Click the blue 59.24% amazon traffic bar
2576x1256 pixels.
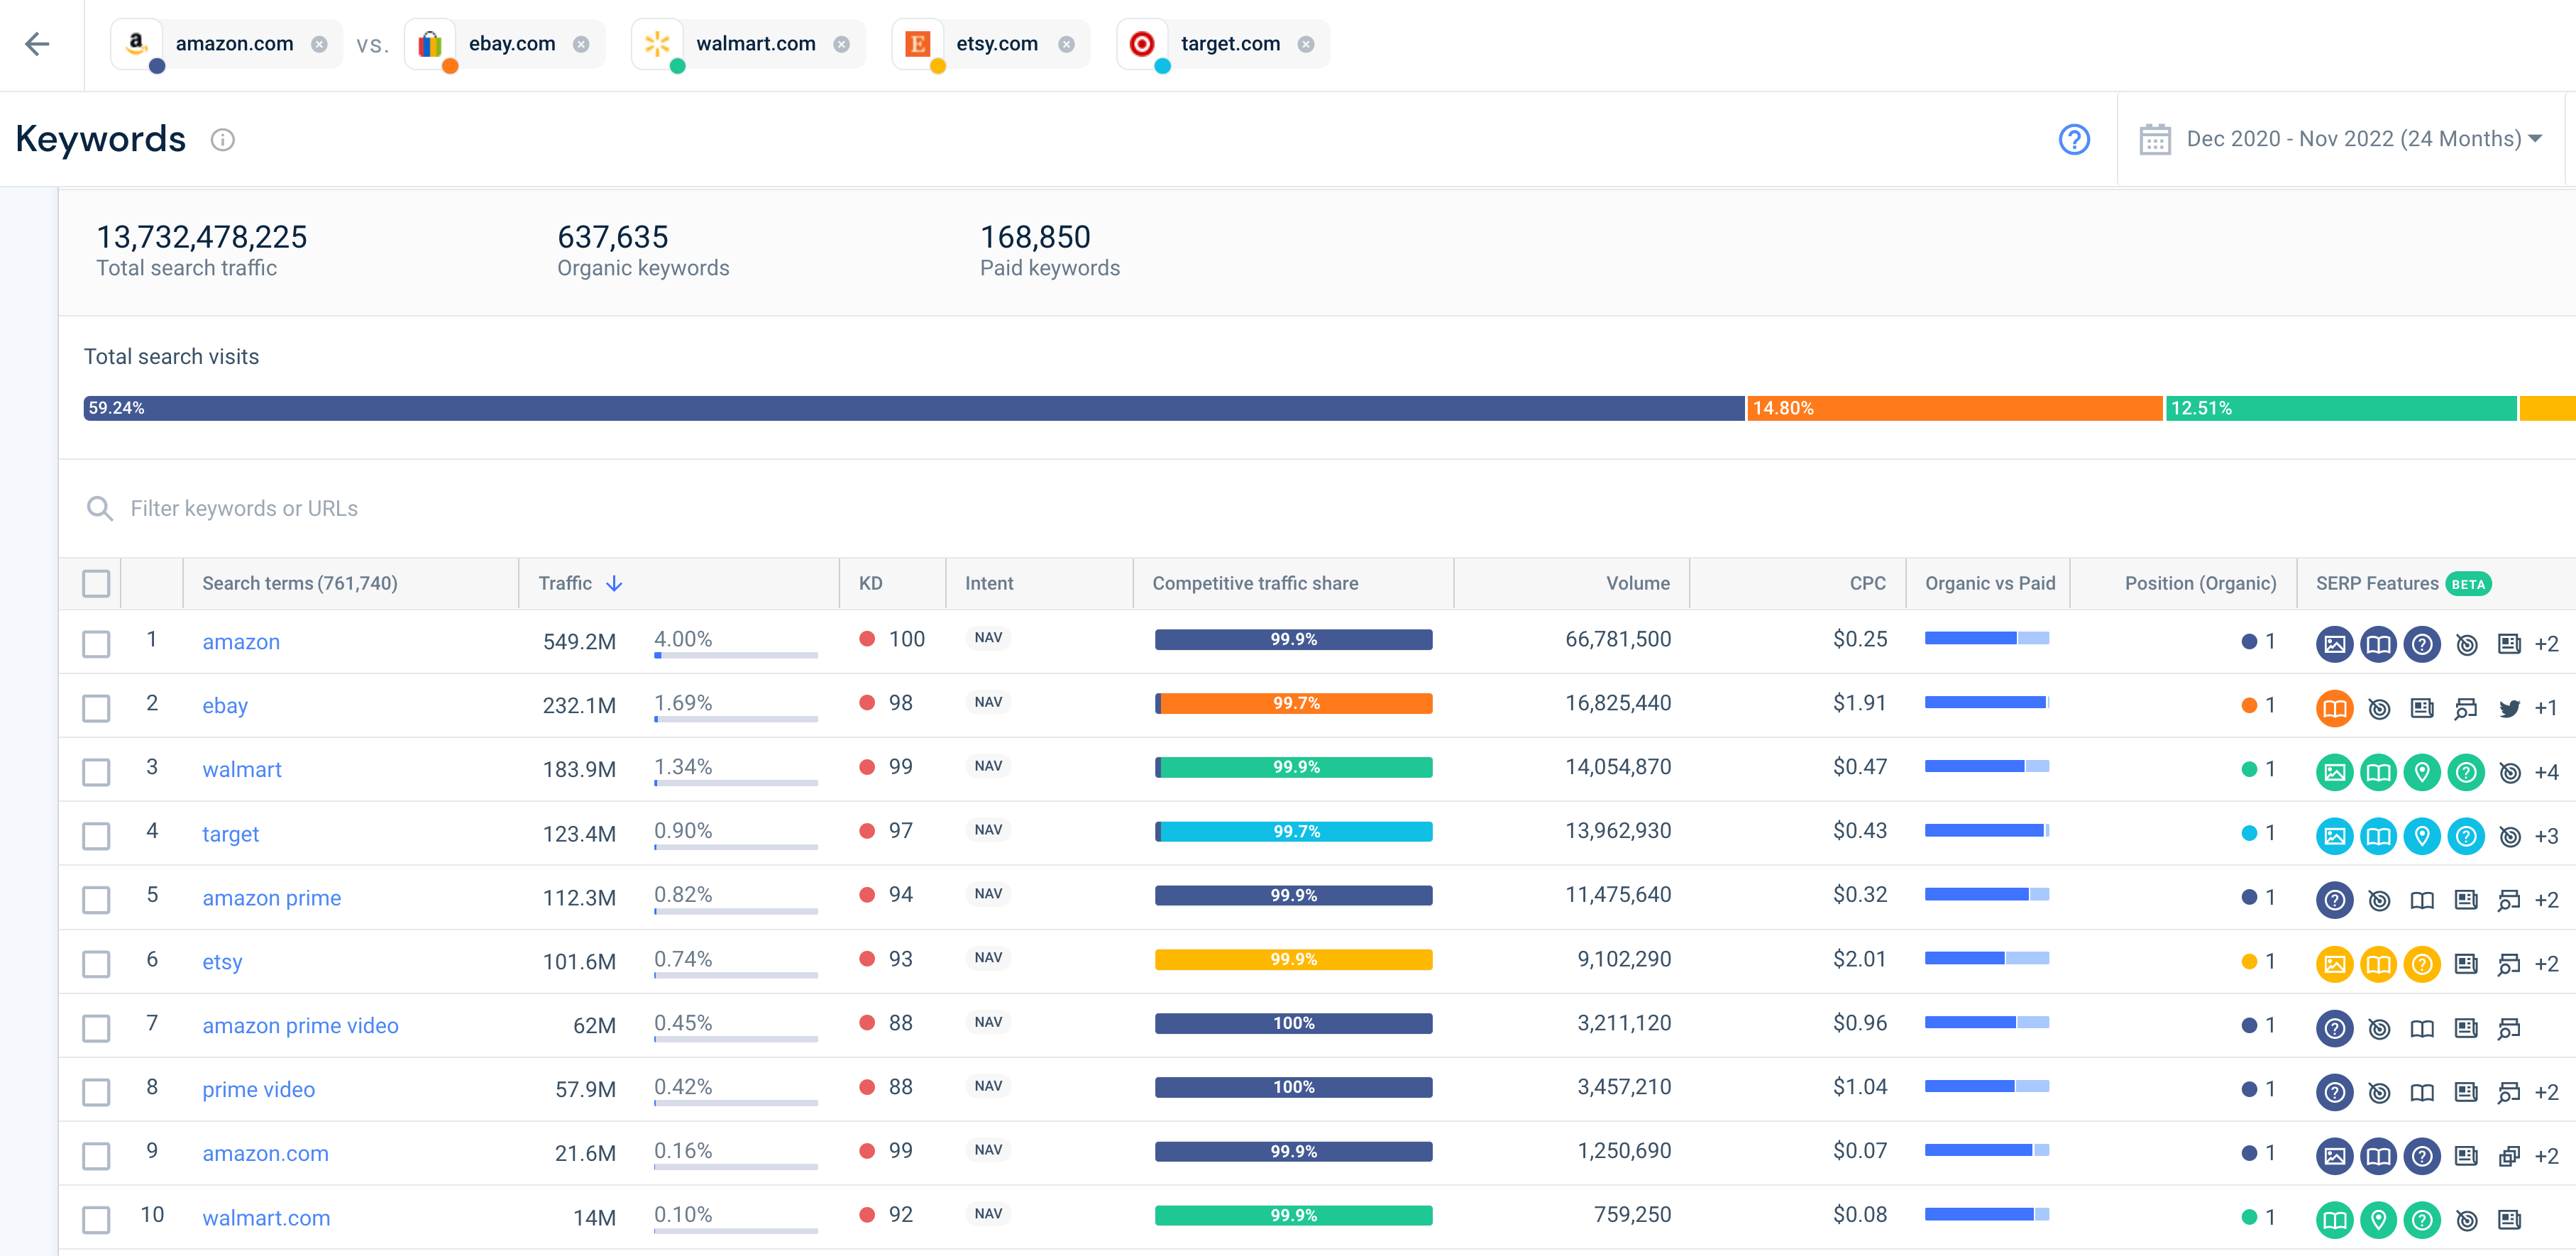click(914, 408)
